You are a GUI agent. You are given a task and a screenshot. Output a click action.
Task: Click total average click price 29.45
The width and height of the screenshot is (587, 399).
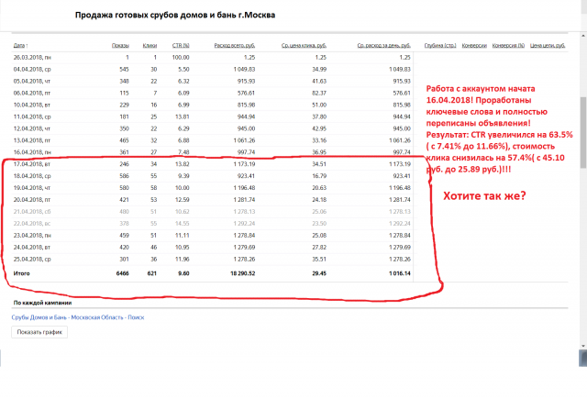[319, 273]
